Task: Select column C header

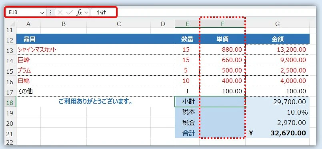Action: pos(118,24)
